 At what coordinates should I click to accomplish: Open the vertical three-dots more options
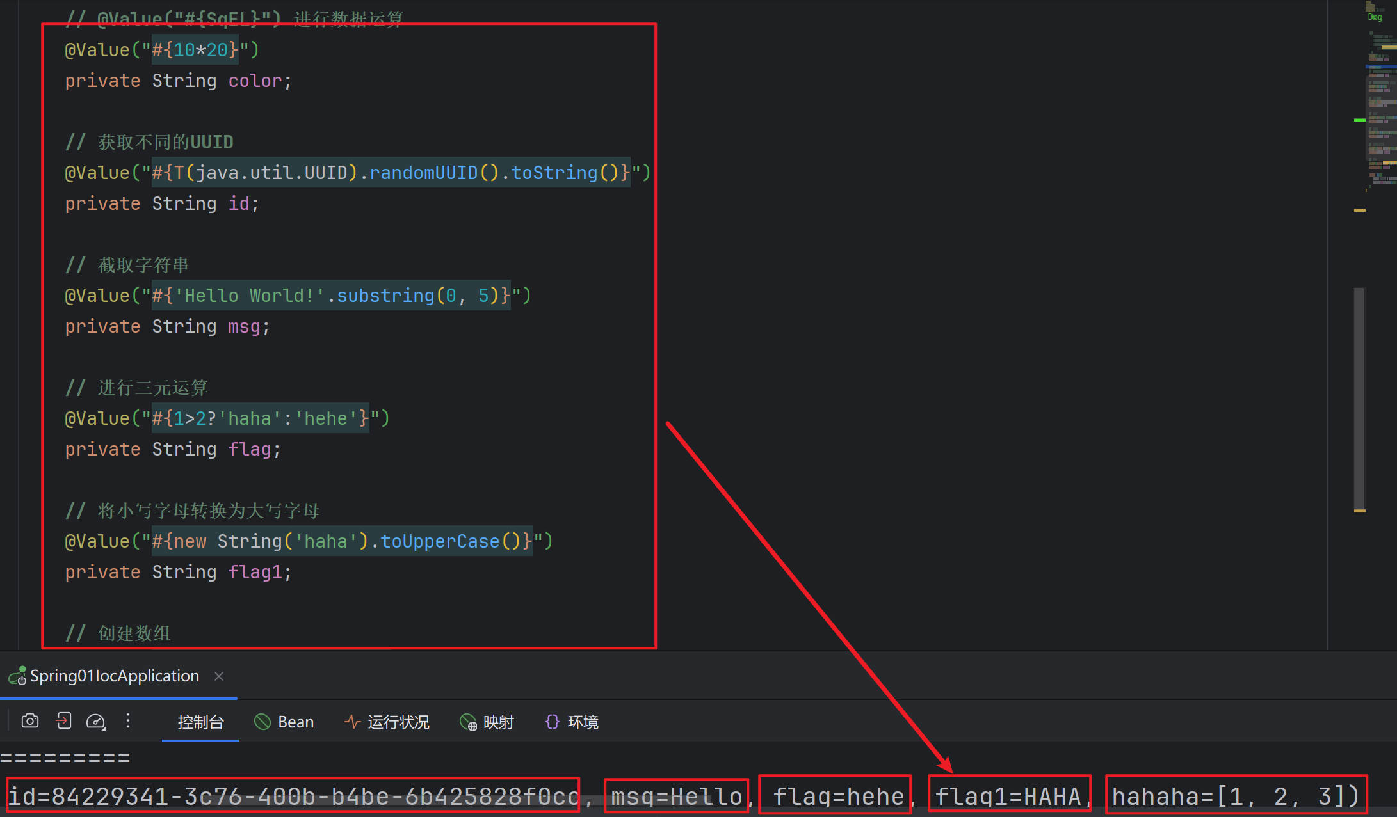(x=128, y=721)
